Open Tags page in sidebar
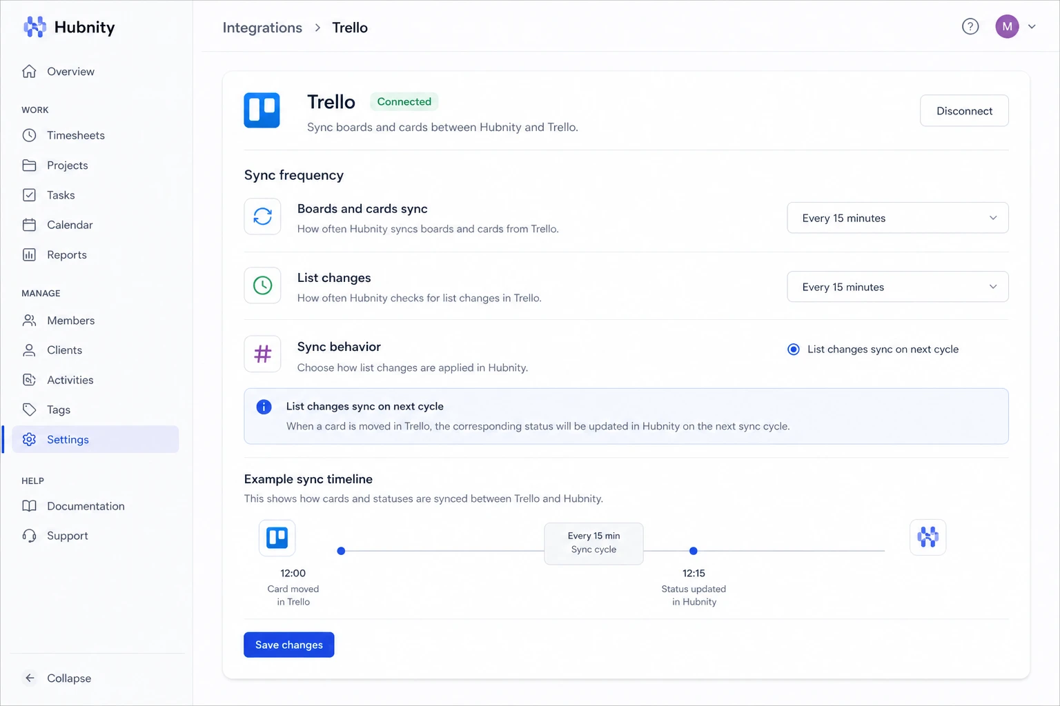Screen dimensions: 1060x706 [95, 410]
